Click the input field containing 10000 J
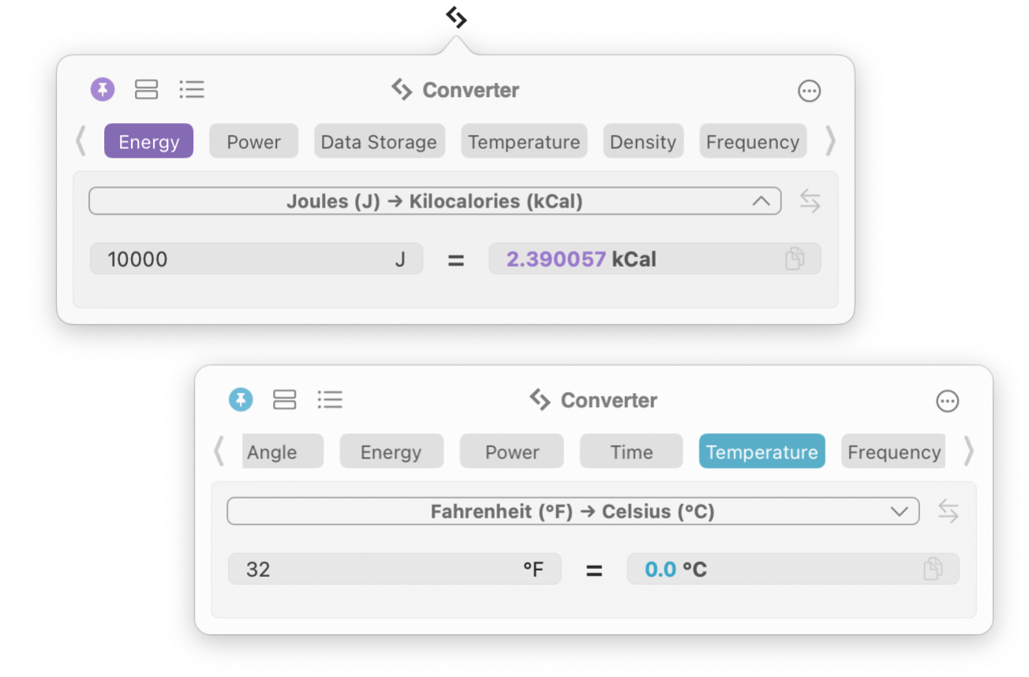 tap(256, 259)
